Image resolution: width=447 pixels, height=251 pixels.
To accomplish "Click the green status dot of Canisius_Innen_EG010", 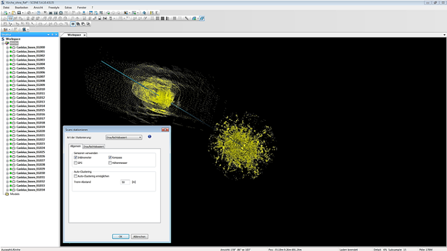I will pos(11,90).
